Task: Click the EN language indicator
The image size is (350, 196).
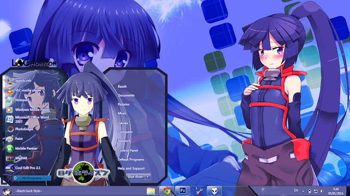Action: tap(296, 191)
